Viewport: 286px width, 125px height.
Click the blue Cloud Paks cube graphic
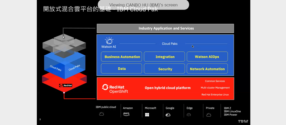[x=65, y=65]
